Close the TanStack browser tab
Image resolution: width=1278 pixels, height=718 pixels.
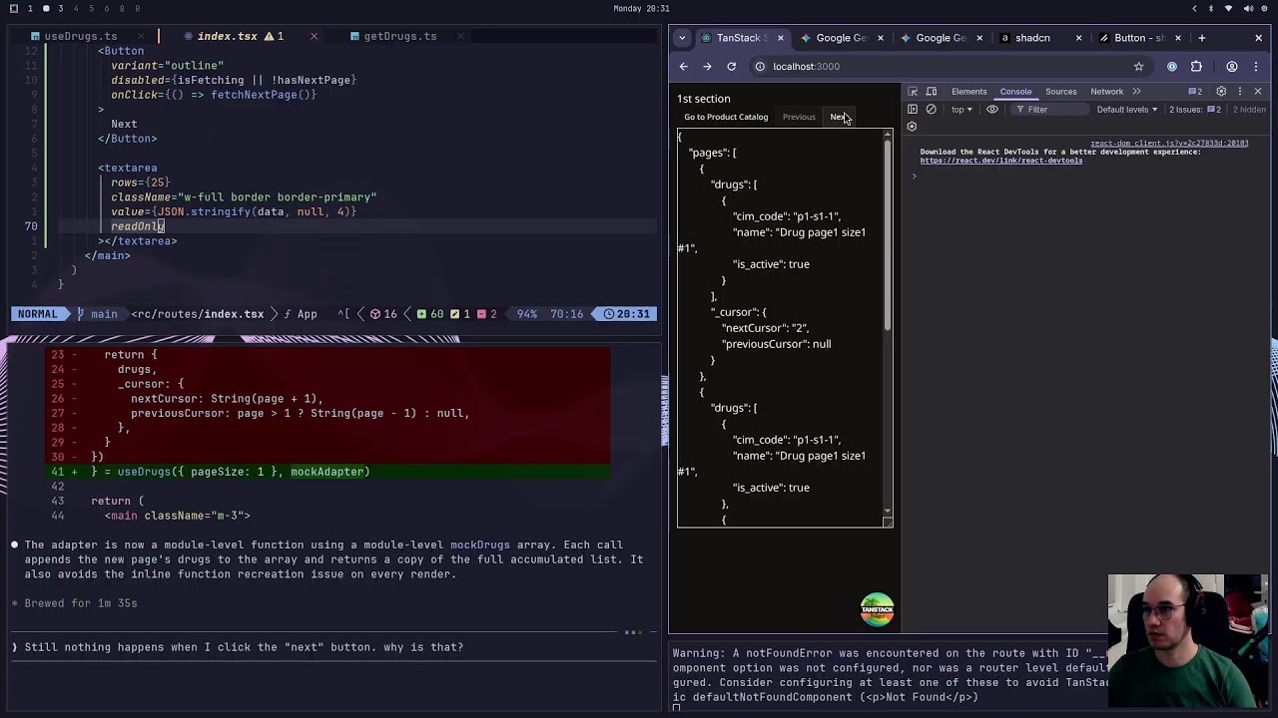point(781,38)
